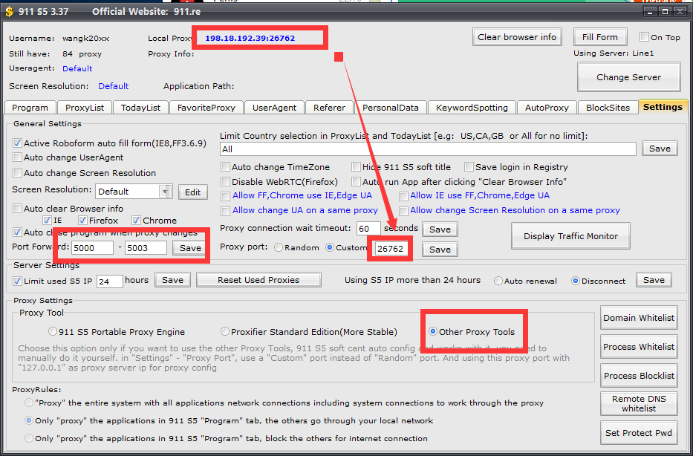The image size is (693, 456).
Task: Toggle Limit used S5 IP checkbox
Action: [17, 281]
